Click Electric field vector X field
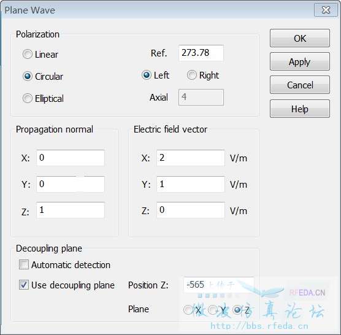Screen dimensions: 341x335 click(x=191, y=158)
